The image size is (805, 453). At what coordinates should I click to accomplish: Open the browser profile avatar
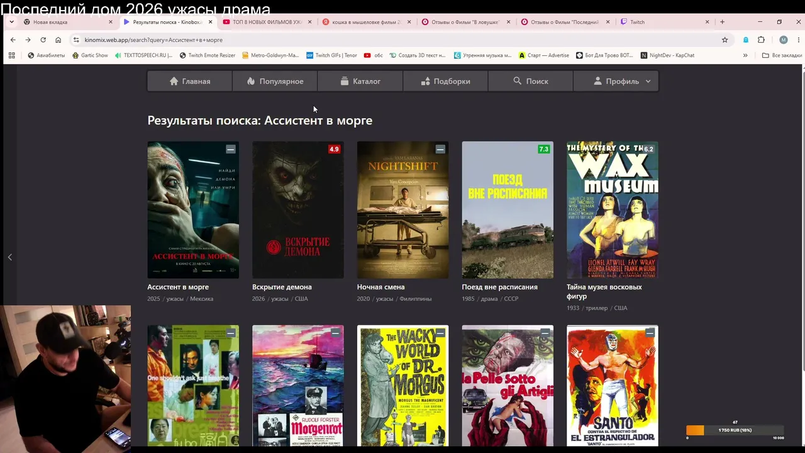click(783, 40)
